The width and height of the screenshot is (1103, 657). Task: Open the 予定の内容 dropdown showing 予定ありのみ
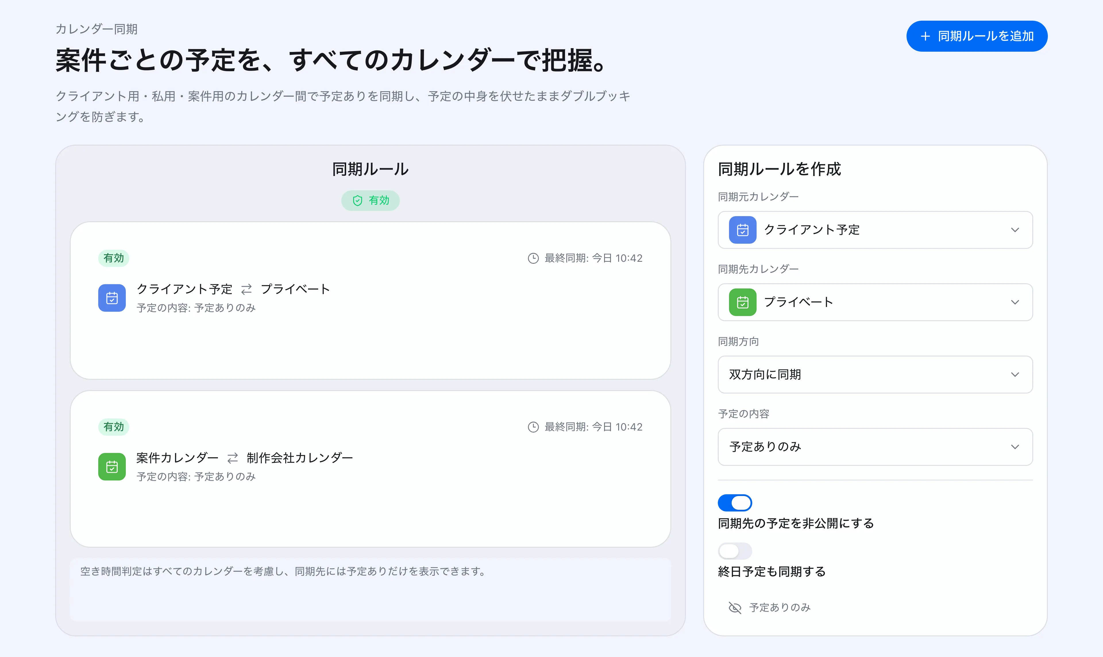[875, 447]
